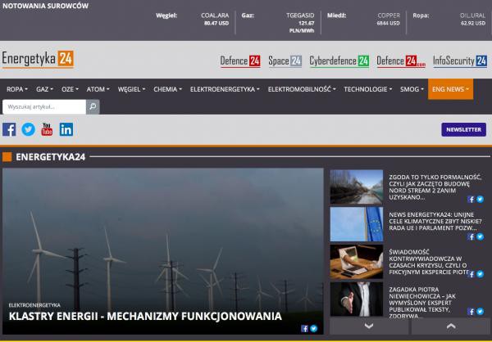Image resolution: width=492 pixels, height=342 pixels.
Task: Go to the Defence24 site link
Action: [x=241, y=61]
